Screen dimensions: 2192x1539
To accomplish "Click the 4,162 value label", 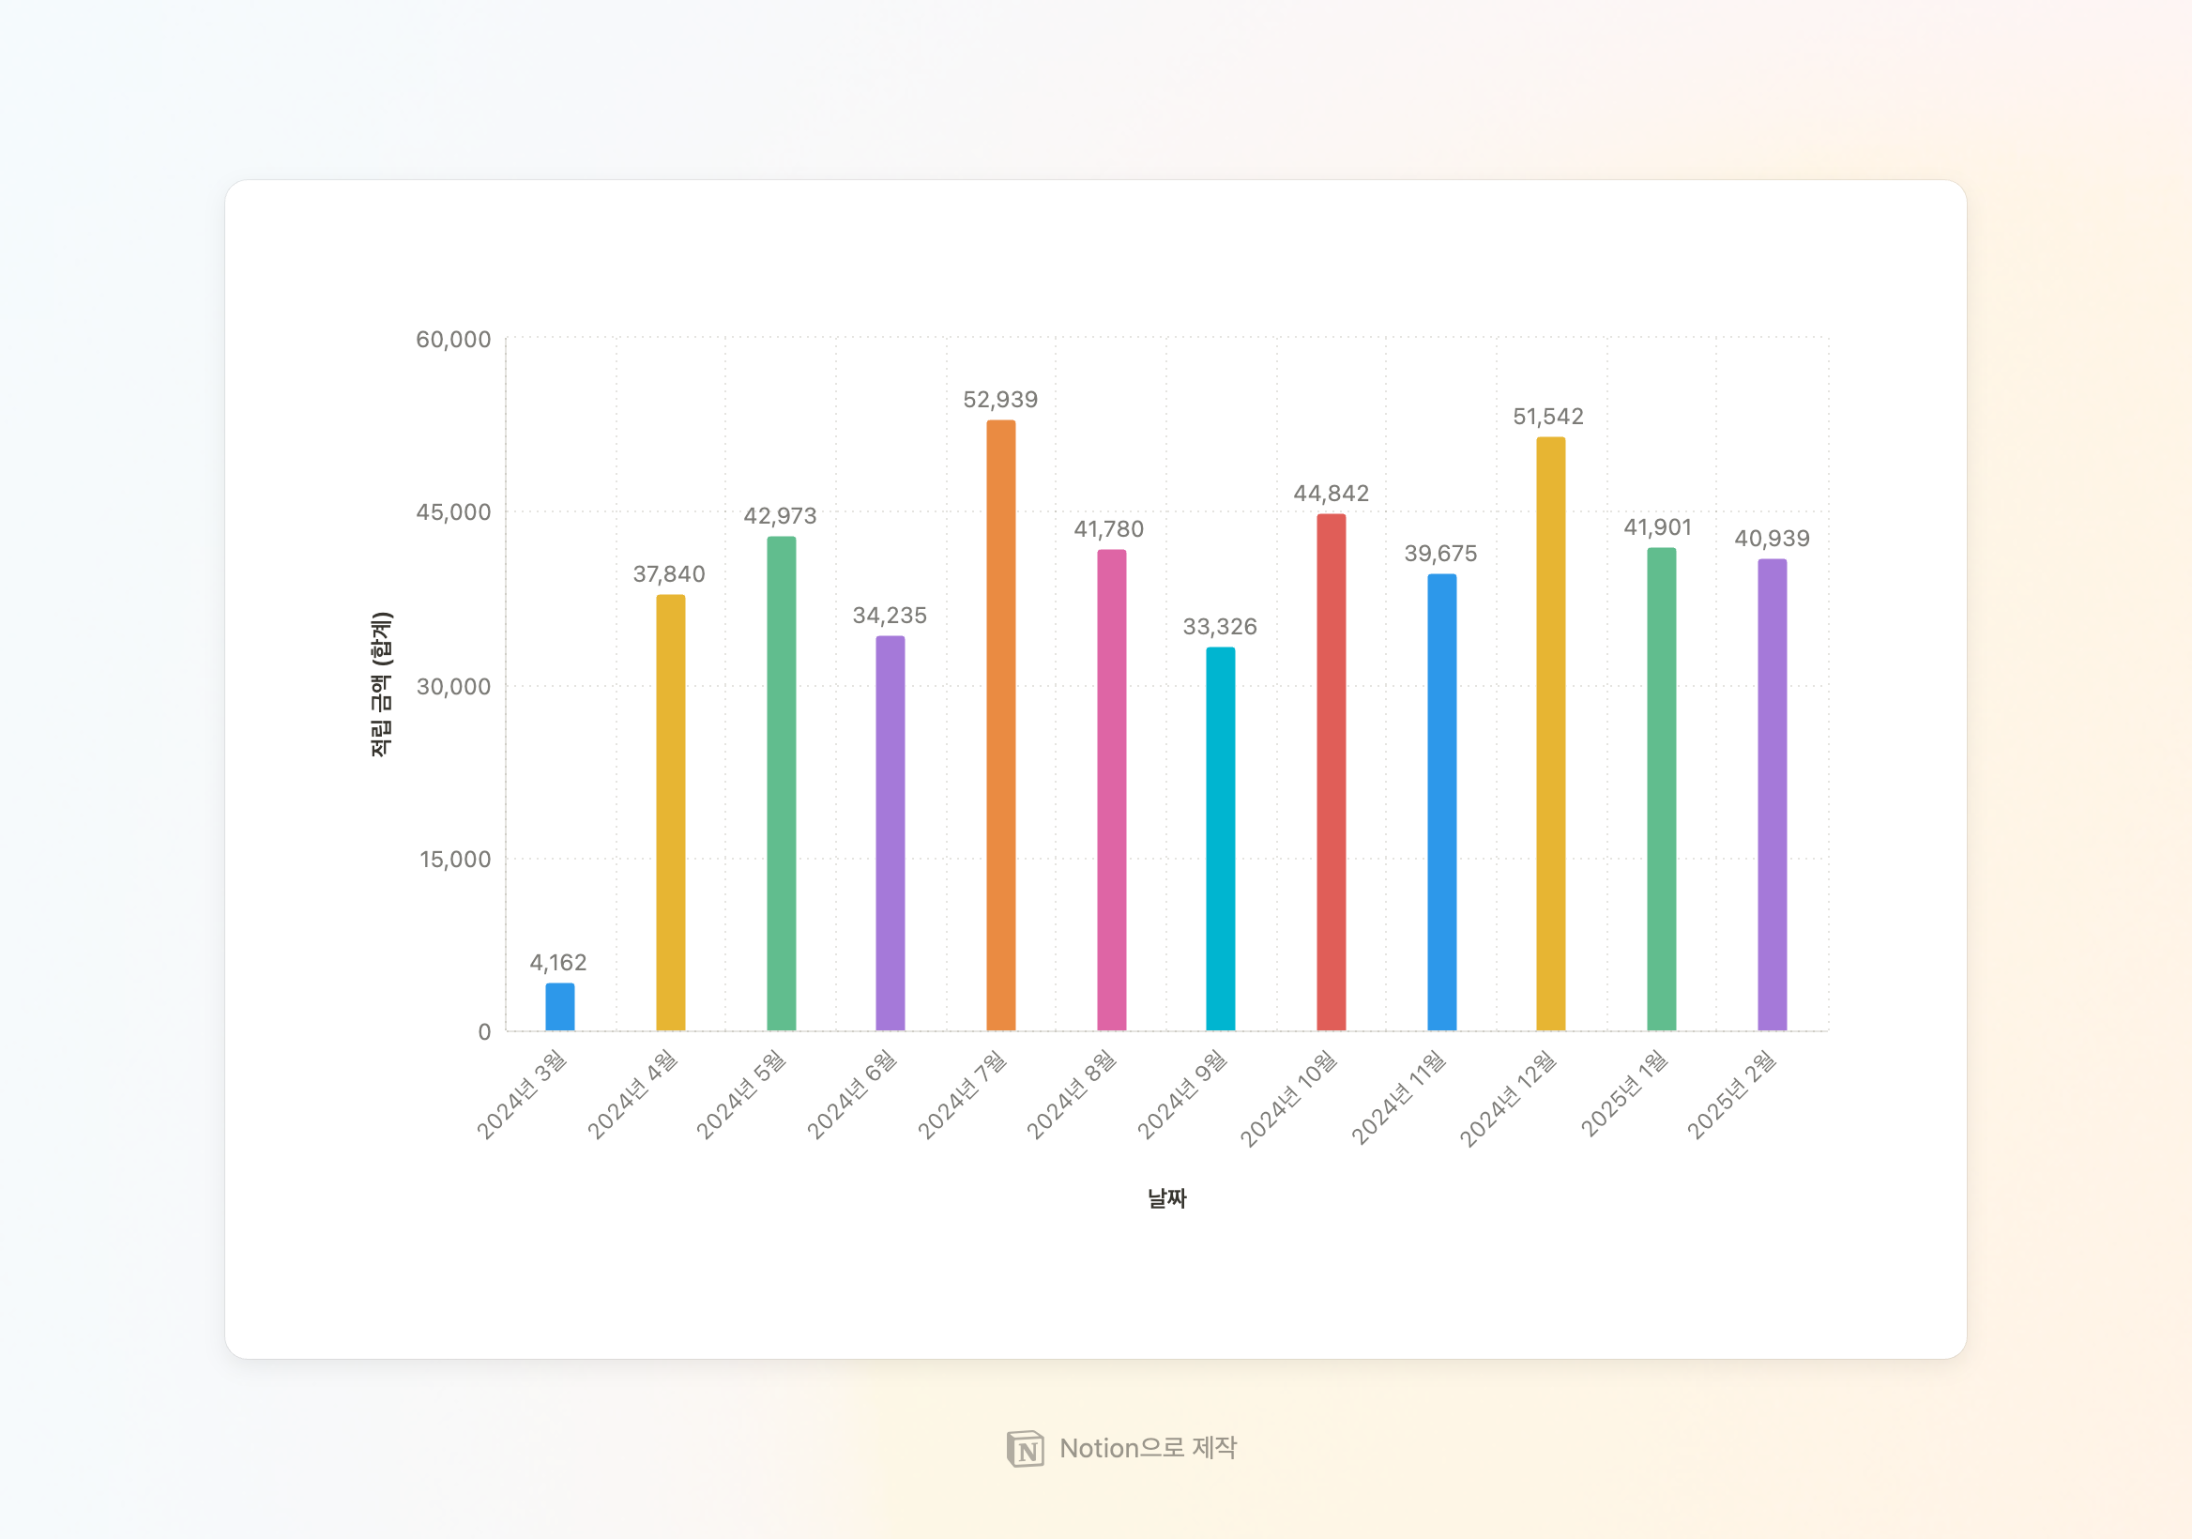I will coord(557,963).
